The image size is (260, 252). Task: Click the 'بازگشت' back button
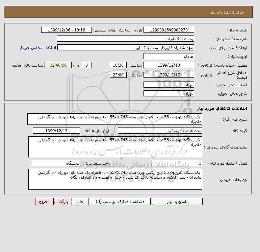pos(62,202)
